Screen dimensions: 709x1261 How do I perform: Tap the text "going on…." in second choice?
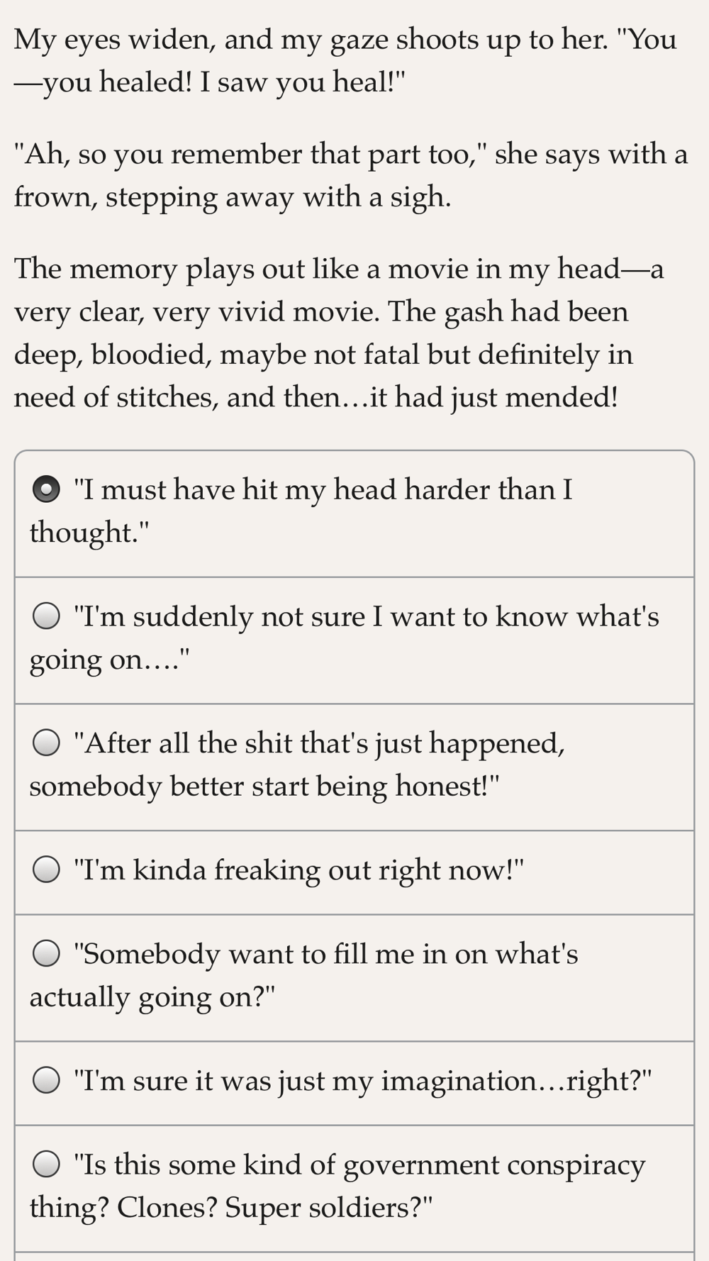[x=109, y=660]
